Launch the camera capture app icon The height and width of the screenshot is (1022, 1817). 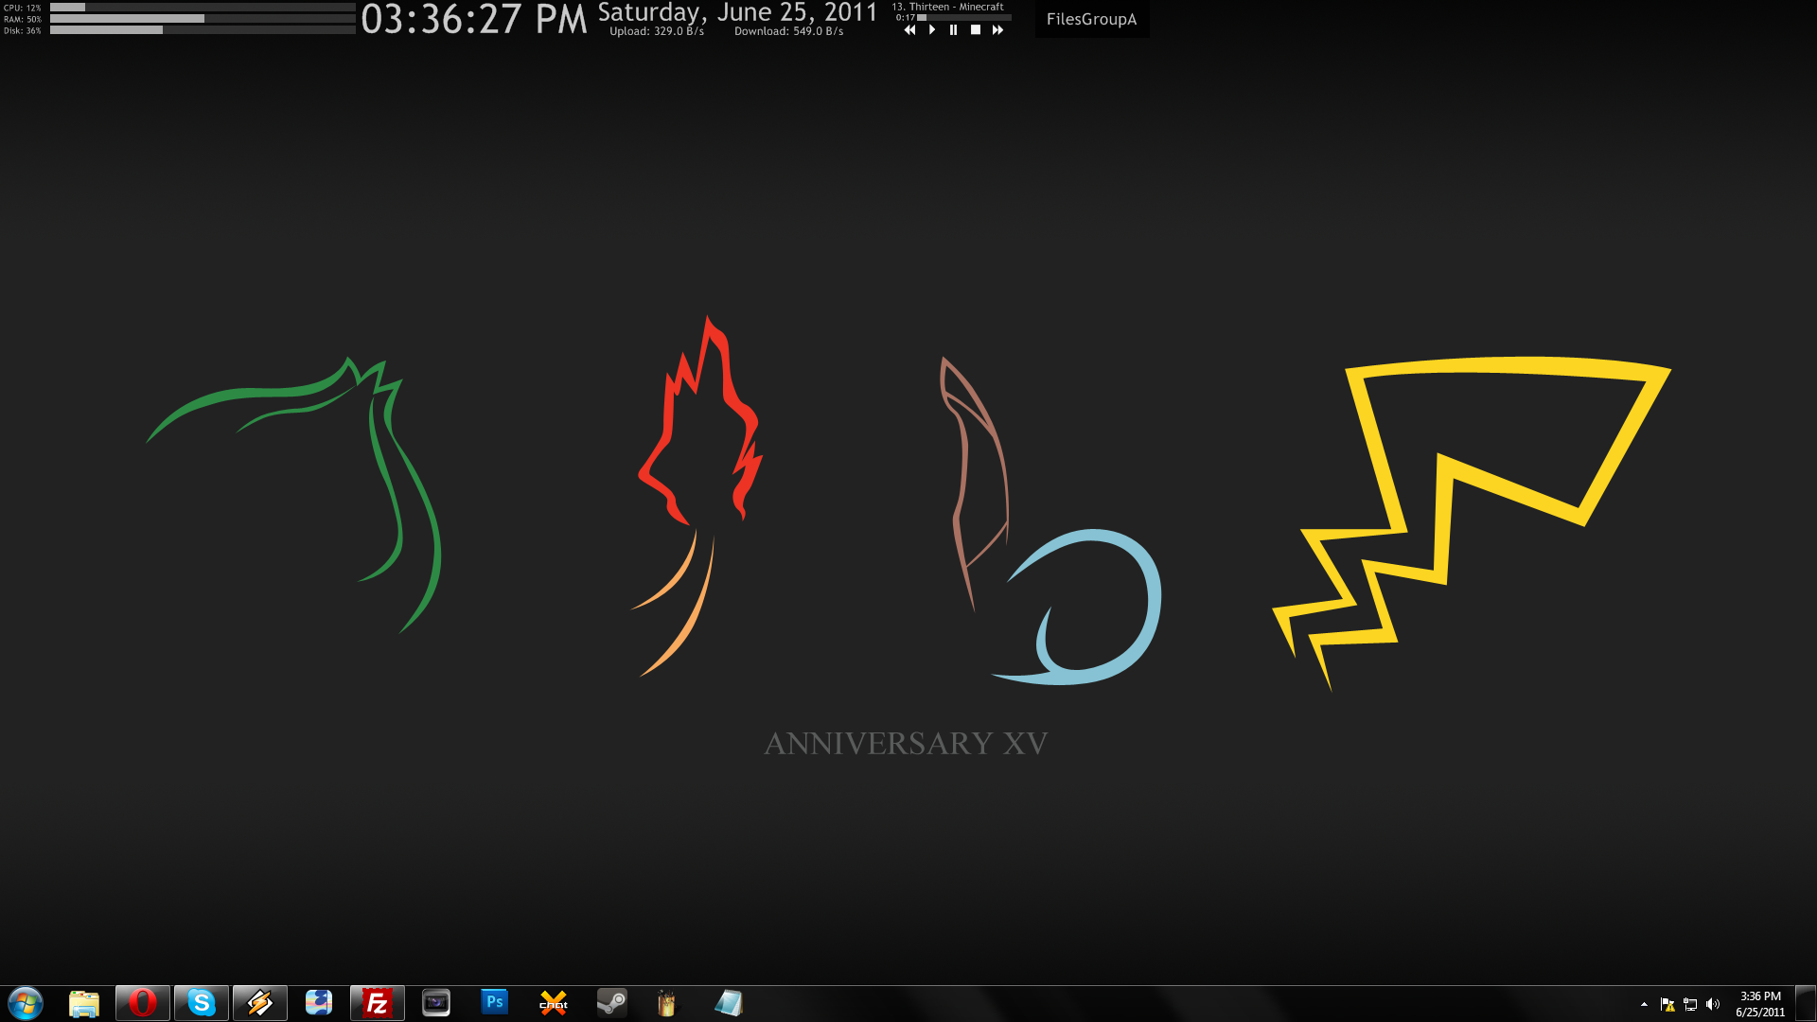pos(436,1003)
